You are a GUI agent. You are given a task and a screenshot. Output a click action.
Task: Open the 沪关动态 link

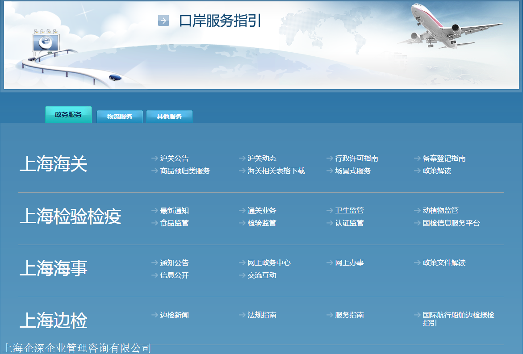pyautogui.click(x=262, y=158)
